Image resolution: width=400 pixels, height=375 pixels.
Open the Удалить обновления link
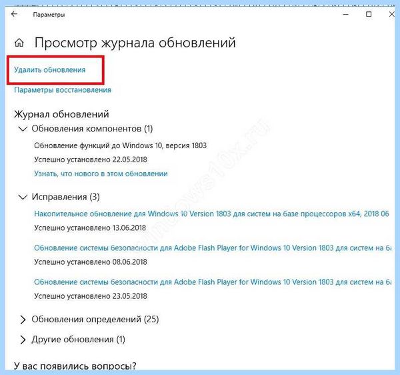pos(50,69)
